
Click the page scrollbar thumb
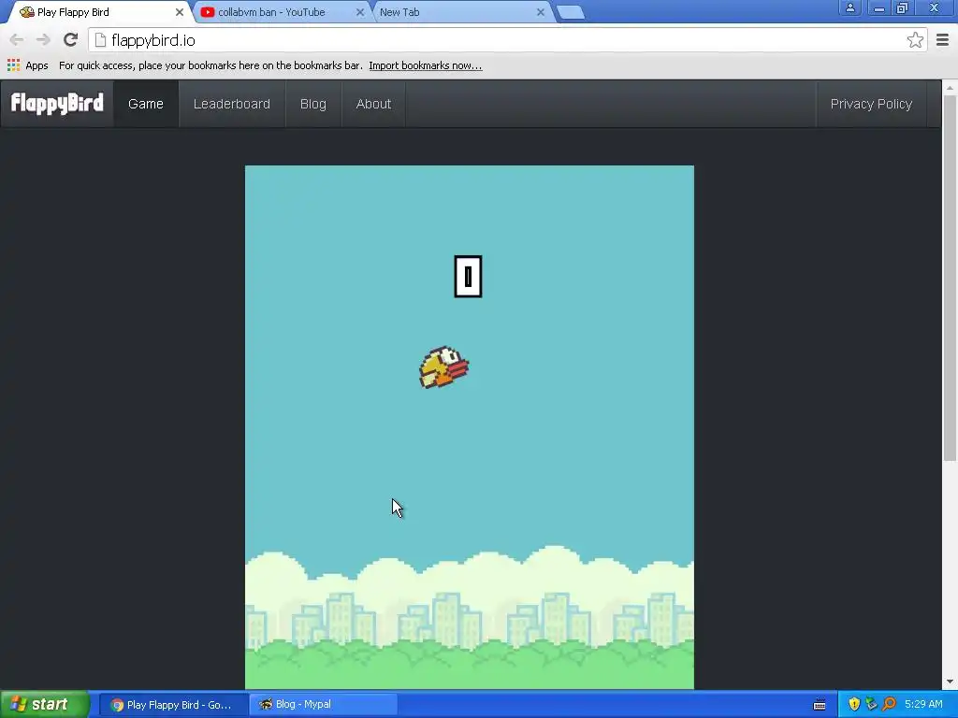point(950,278)
